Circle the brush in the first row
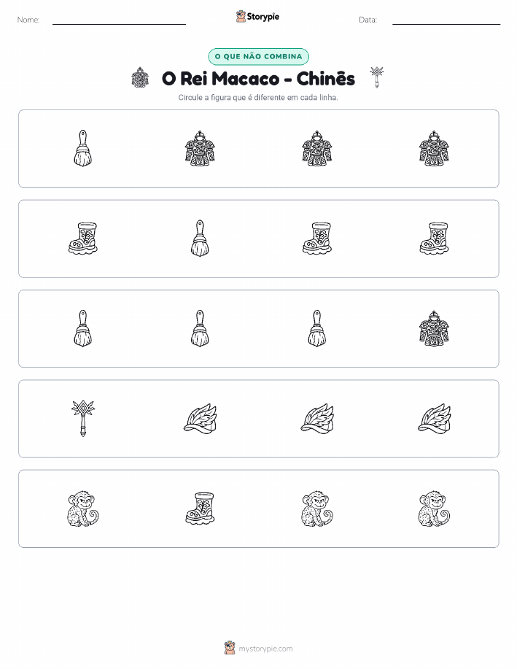This screenshot has height=669, width=517. coord(82,148)
